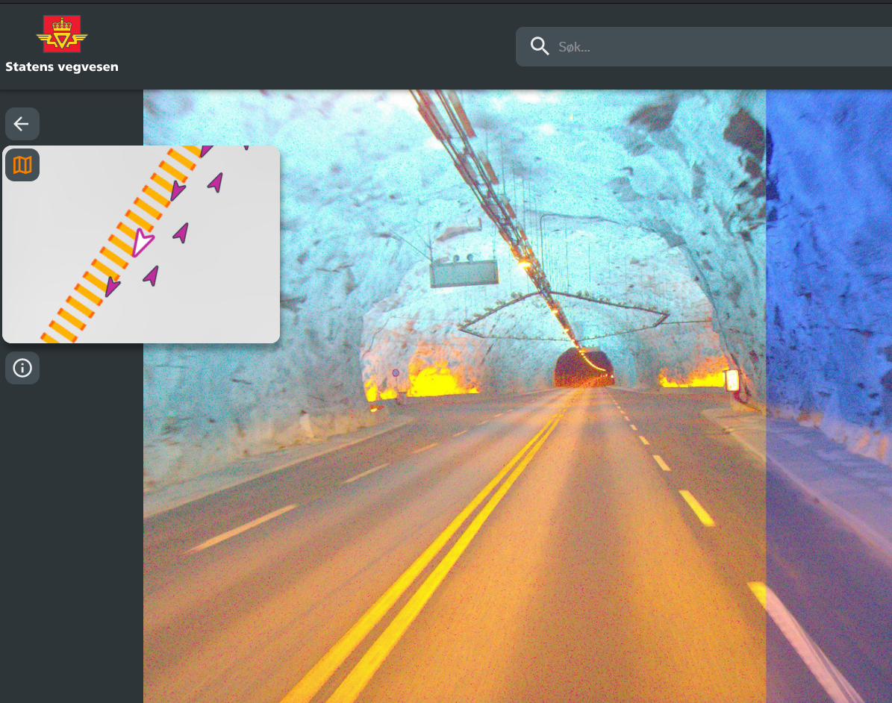Screen dimensions: 892x703
Task: Click the purple arrow directly right of white marker
Action: [181, 233]
